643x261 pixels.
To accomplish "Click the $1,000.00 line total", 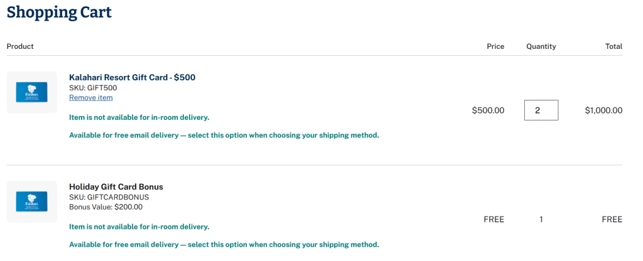I will click(x=603, y=110).
